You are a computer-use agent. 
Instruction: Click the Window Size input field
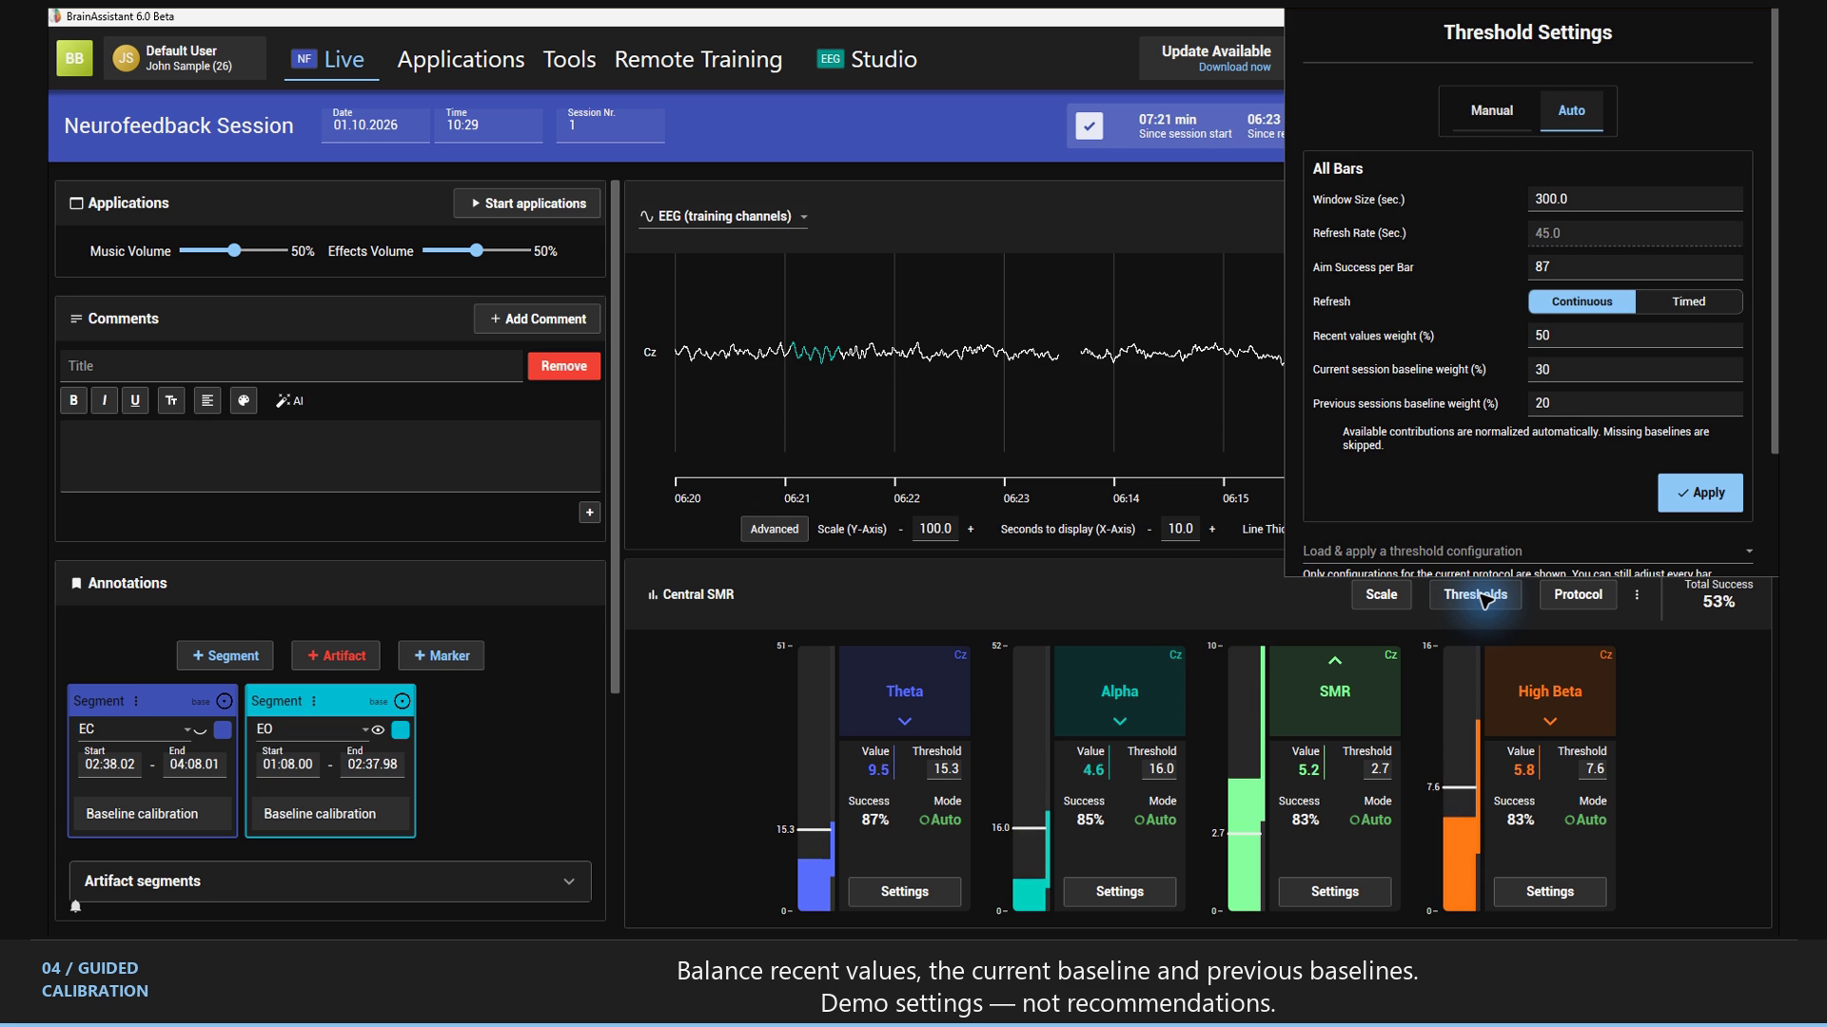(x=1635, y=199)
